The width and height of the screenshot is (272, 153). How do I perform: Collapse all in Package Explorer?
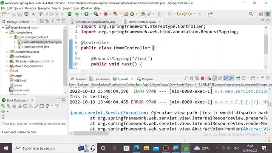coord(42,21)
